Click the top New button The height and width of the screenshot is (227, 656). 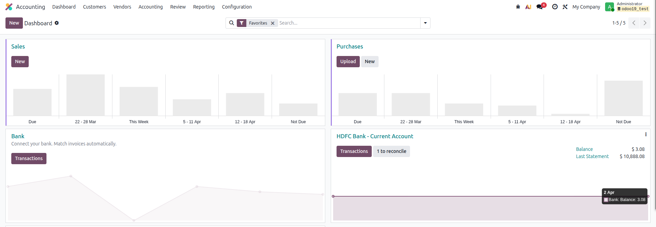coord(14,23)
